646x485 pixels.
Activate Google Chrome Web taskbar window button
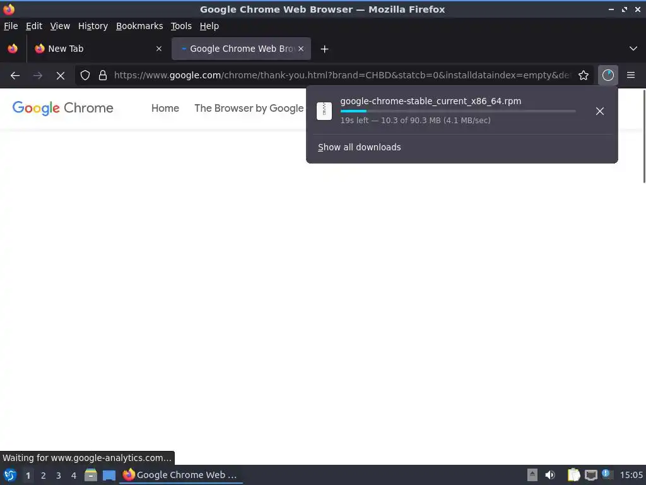[x=181, y=475]
